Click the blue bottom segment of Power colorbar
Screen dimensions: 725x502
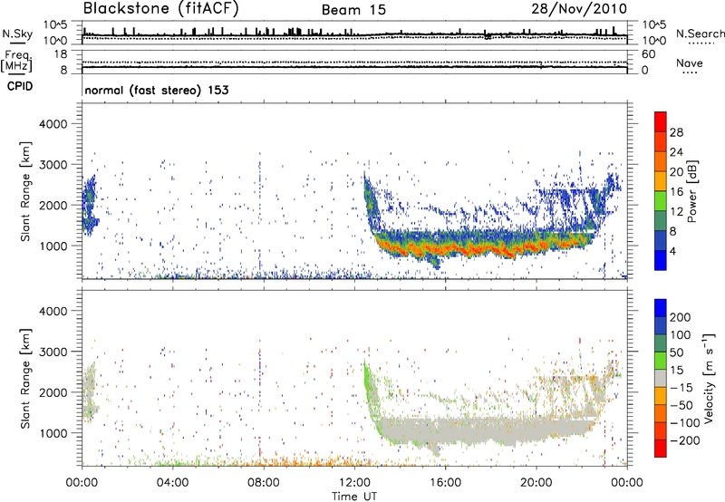661,260
